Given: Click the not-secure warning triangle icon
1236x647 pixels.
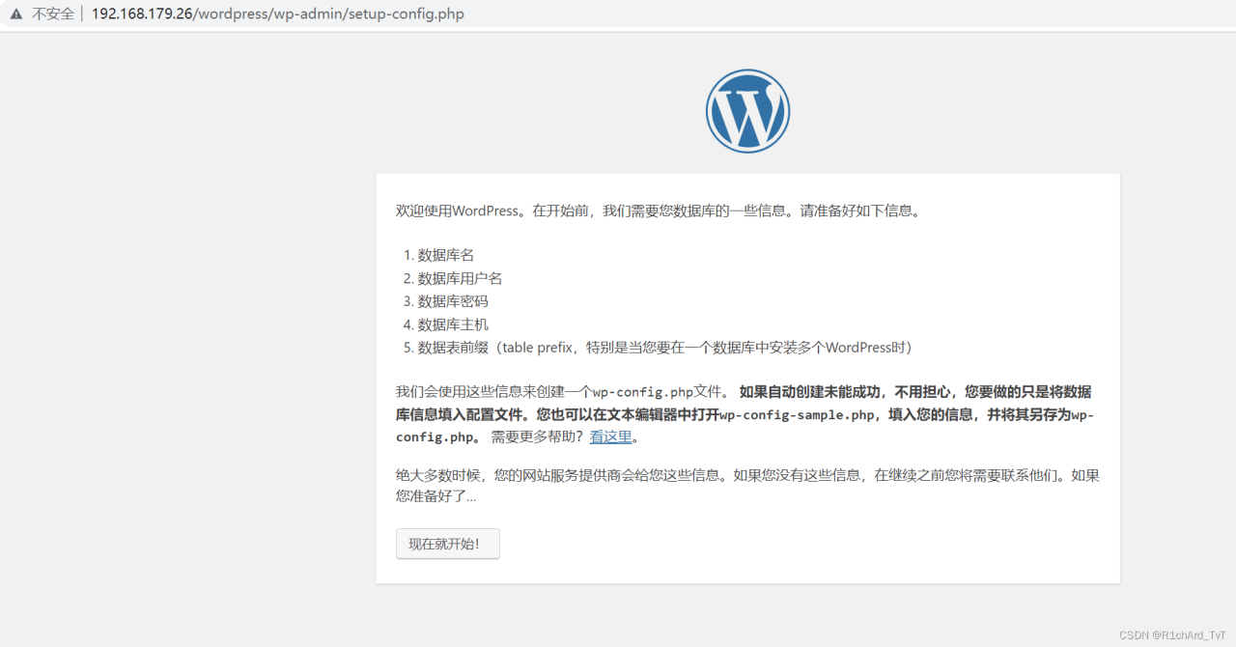Looking at the screenshot, I should 16,14.
